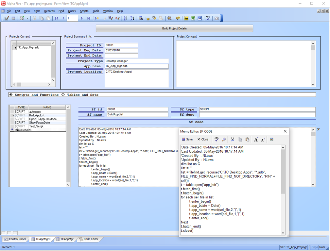Click the Memo Editor vertical scrollbar
The width and height of the screenshot is (330, 251).
click(x=283, y=190)
